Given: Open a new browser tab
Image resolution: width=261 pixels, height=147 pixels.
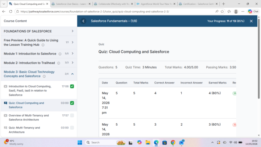Looking at the screenshot, I should click(224, 4).
